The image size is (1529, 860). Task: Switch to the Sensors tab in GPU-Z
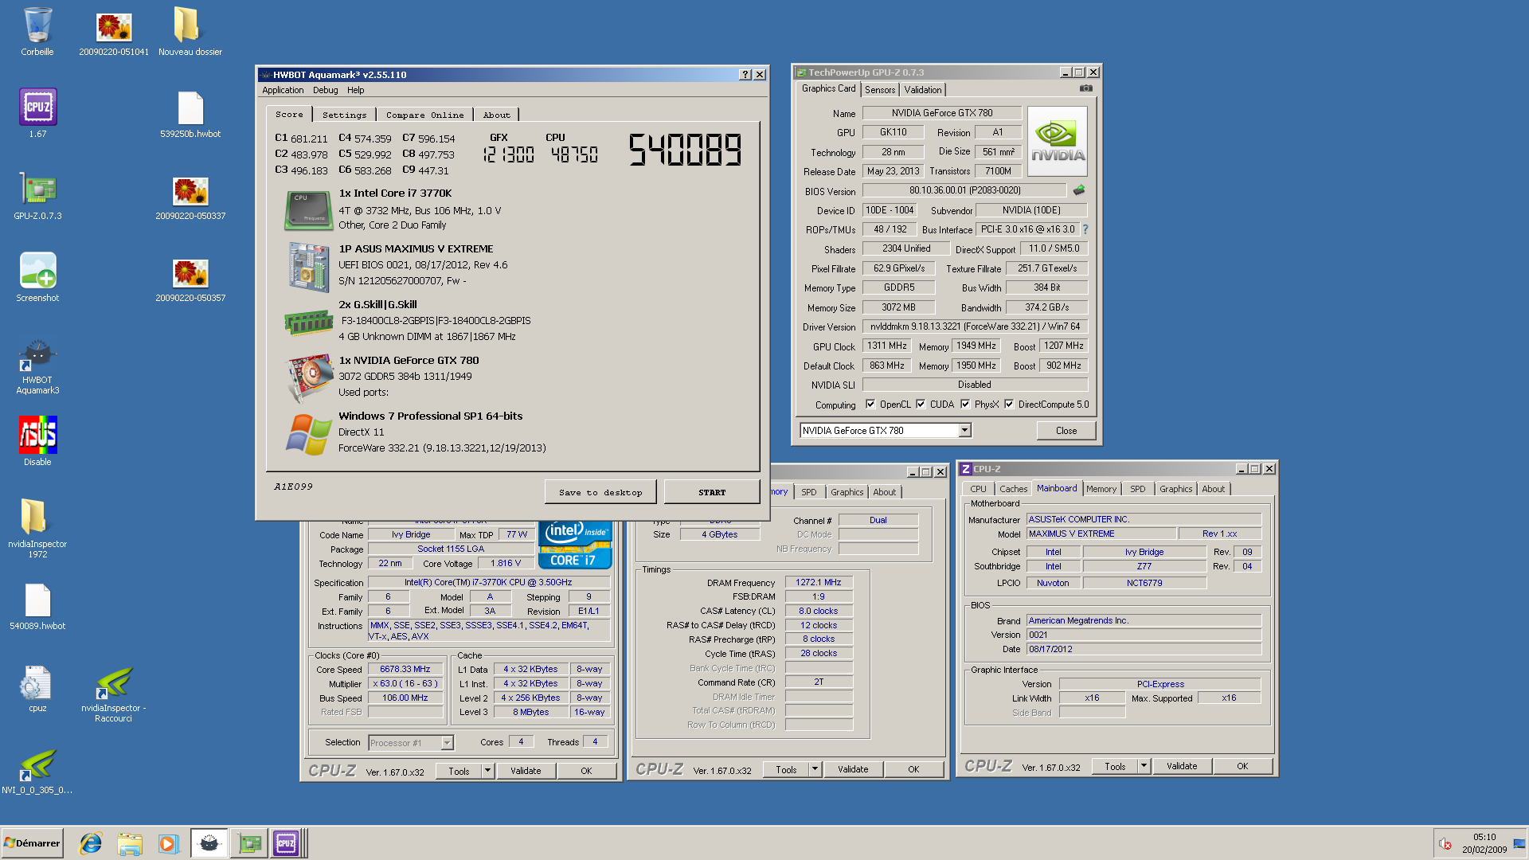880,90
